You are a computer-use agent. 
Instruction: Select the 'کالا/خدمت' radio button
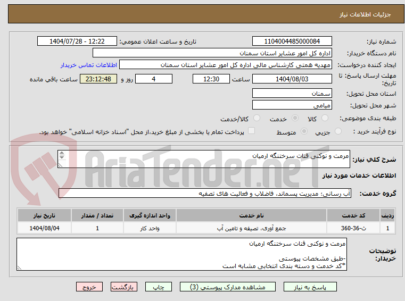point(257,118)
